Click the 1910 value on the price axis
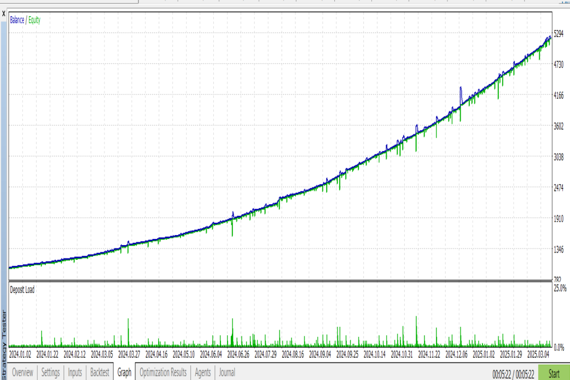Viewport: 570px width, 380px height. (559, 219)
